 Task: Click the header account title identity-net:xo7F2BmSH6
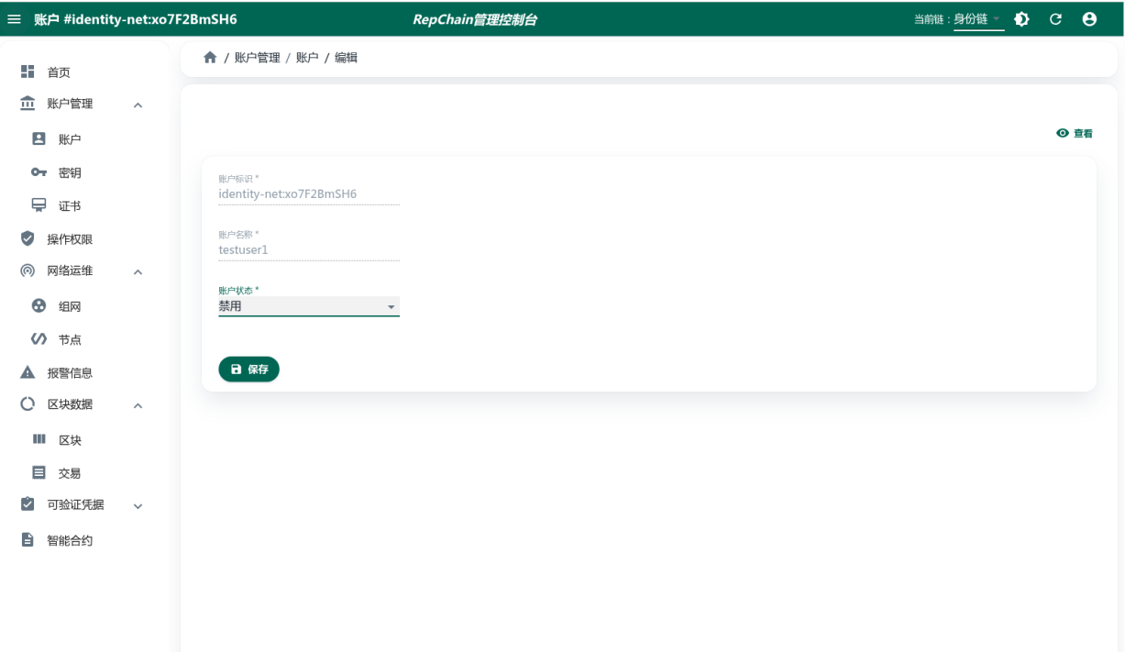coord(136,19)
